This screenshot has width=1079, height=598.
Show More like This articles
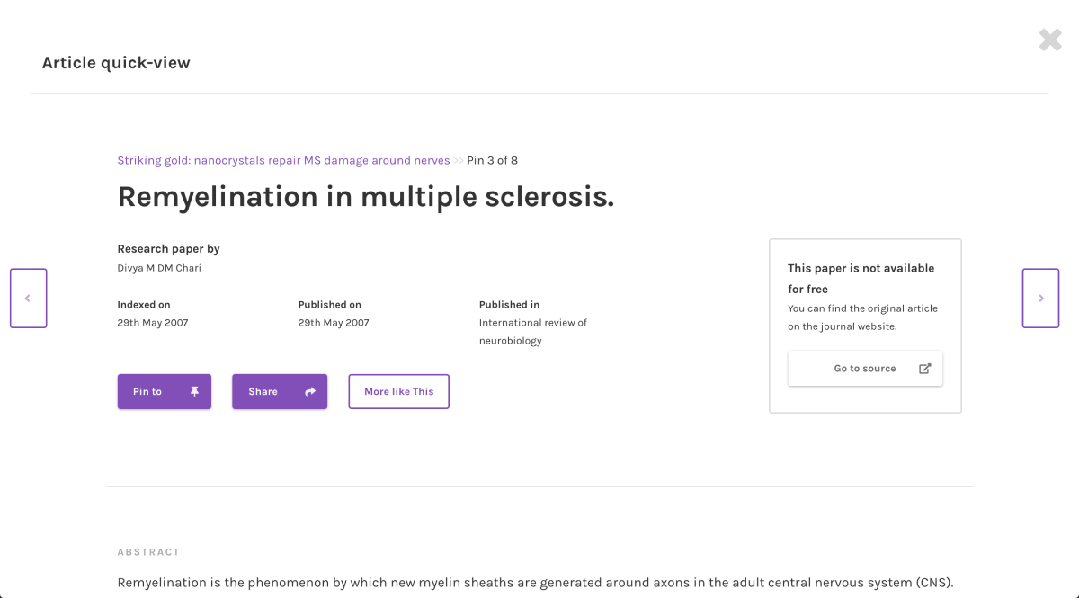click(x=398, y=392)
